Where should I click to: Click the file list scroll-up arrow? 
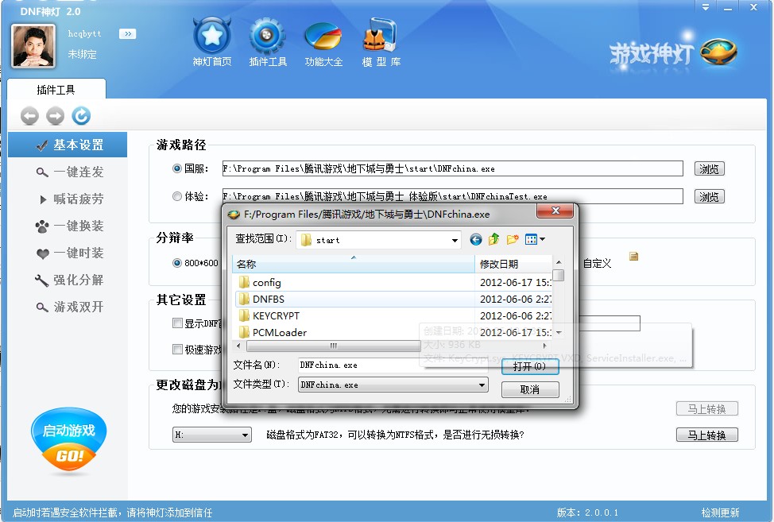[559, 262]
